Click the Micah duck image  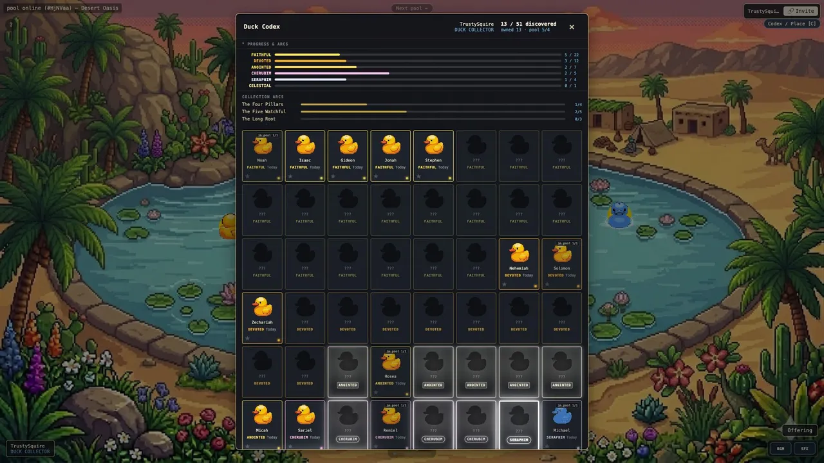(262, 415)
